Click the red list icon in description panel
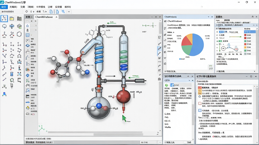The image size is (259, 145). tap(200, 88)
